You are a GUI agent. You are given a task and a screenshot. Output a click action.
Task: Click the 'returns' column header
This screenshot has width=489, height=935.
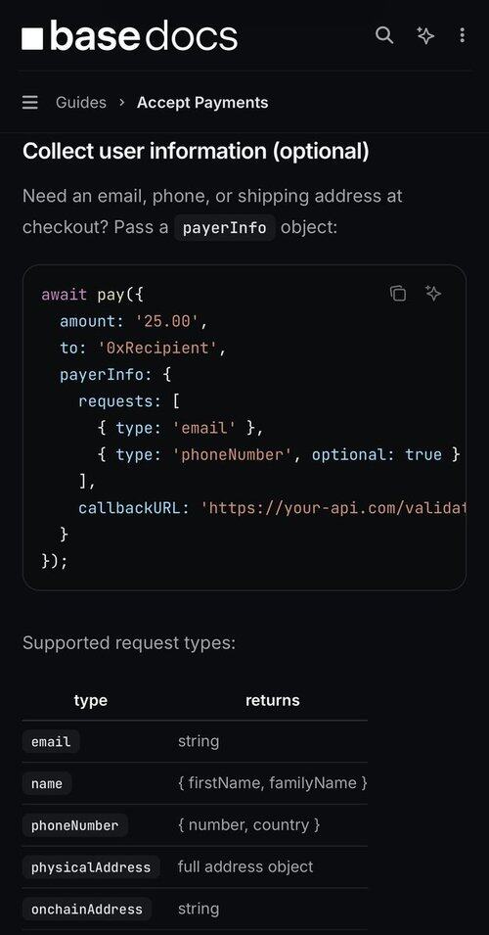[x=272, y=700]
